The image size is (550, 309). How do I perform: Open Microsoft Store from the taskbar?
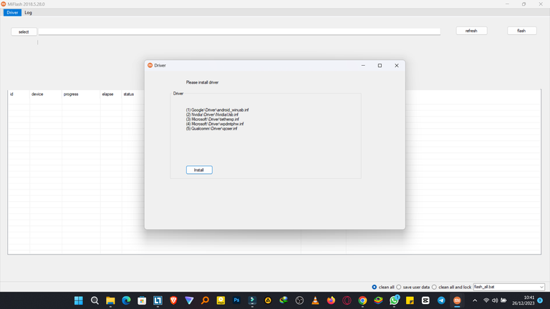point(142,300)
